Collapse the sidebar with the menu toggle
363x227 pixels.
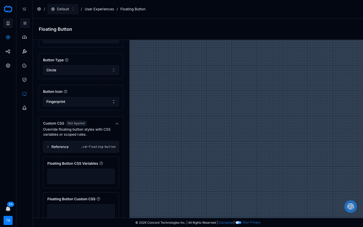click(x=24, y=9)
